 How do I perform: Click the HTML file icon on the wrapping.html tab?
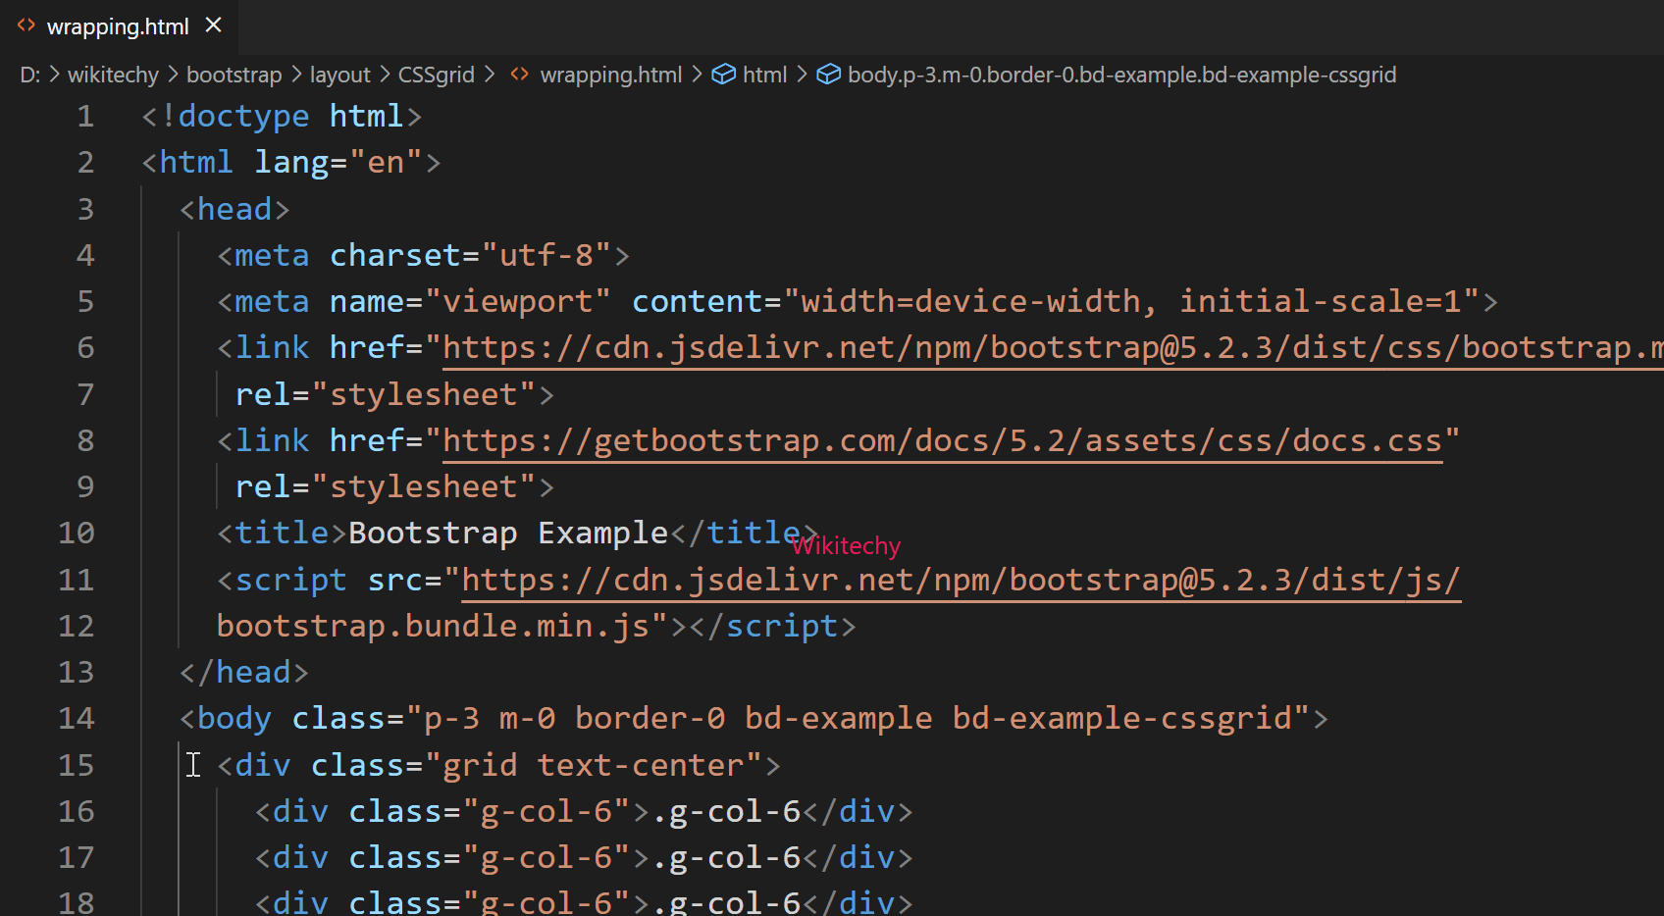[x=26, y=26]
